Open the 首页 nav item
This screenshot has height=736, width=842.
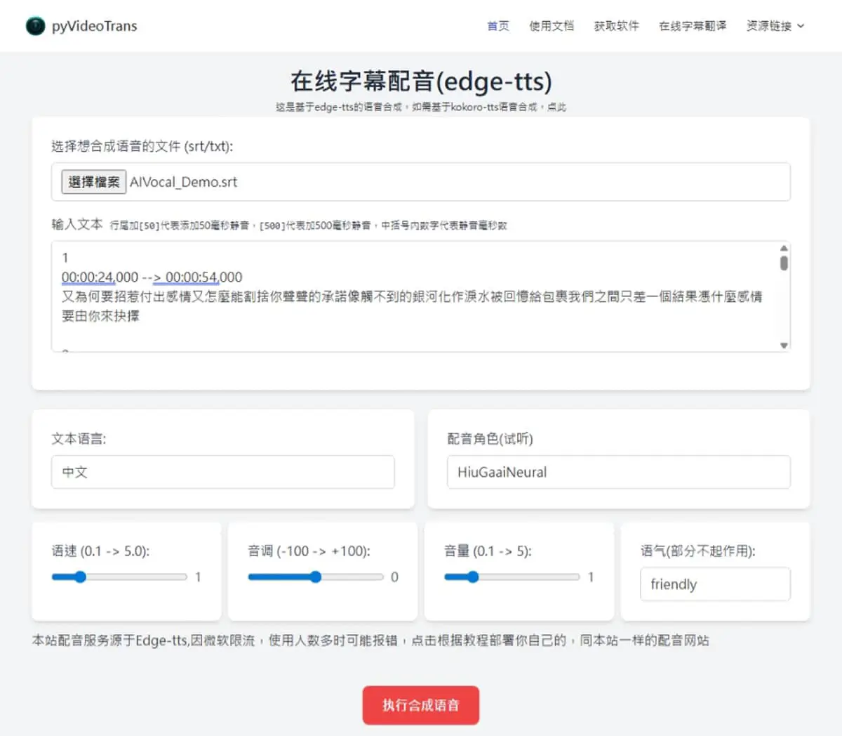coord(498,26)
